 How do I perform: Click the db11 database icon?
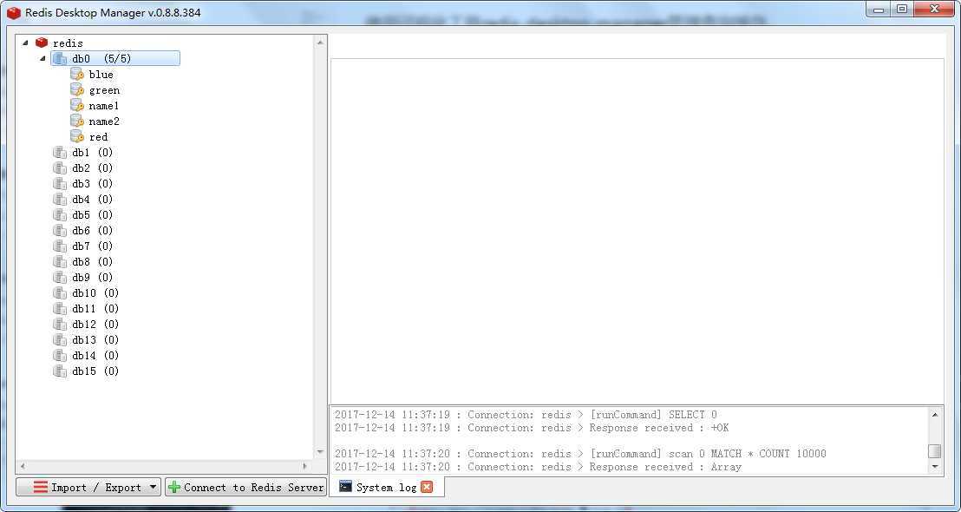pos(60,308)
